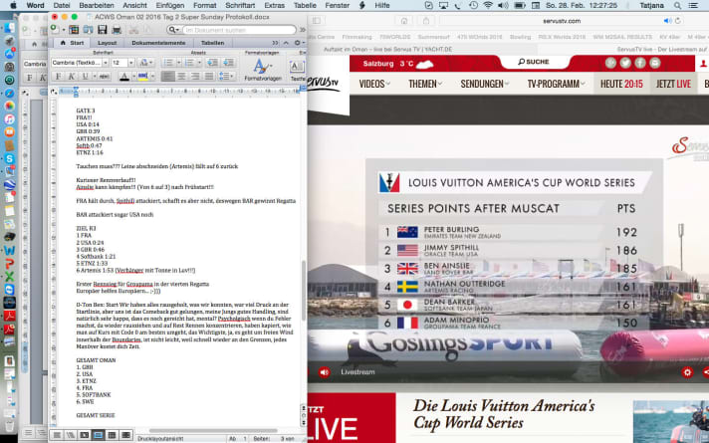The height and width of the screenshot is (443, 709).
Task: Open the VIDEOS menu on ServusTV
Action: (374, 84)
